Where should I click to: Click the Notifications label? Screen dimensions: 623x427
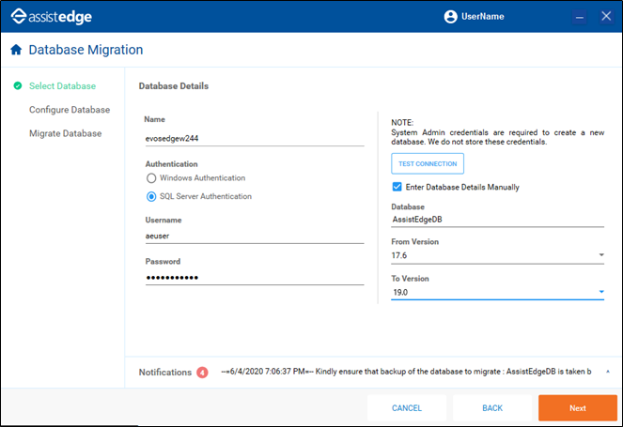[164, 373]
